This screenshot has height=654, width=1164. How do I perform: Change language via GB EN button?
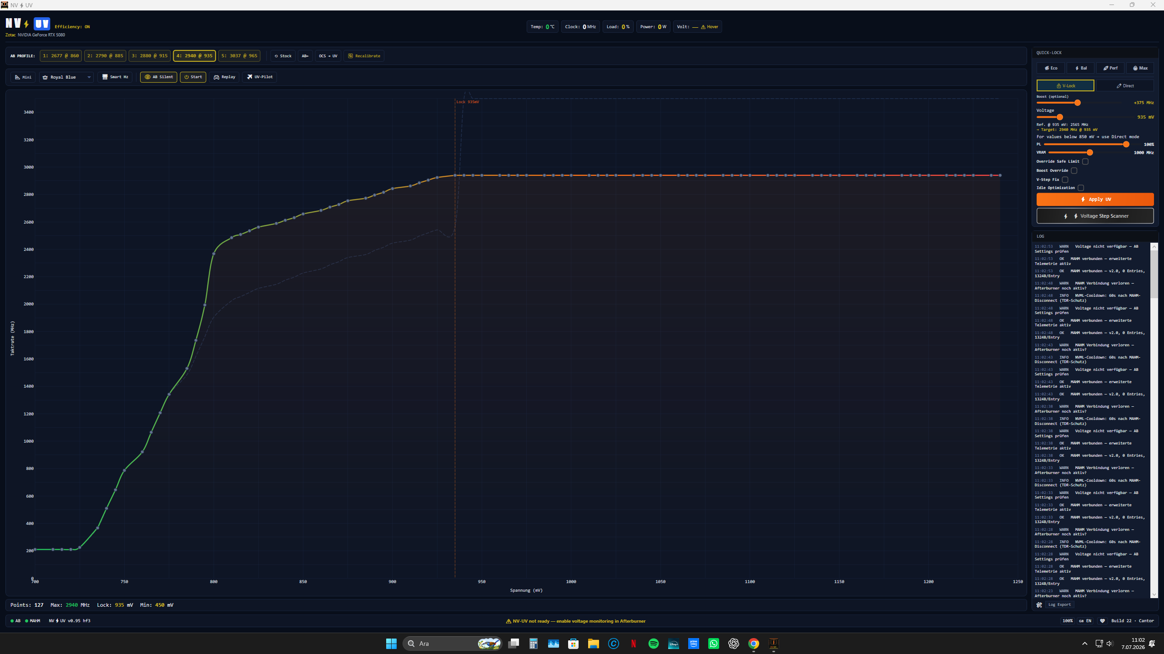click(x=1085, y=621)
